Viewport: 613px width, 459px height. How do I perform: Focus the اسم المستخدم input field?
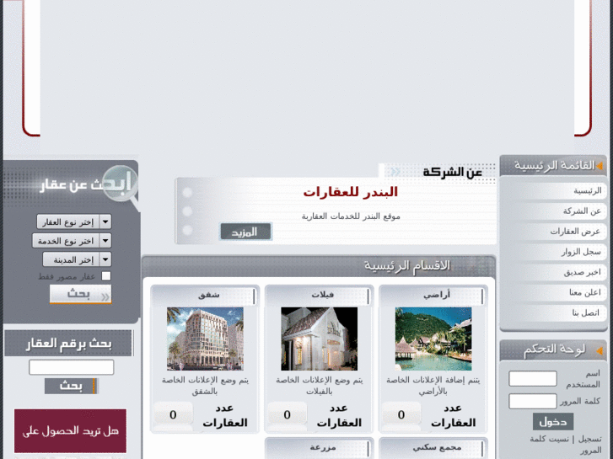click(x=532, y=378)
